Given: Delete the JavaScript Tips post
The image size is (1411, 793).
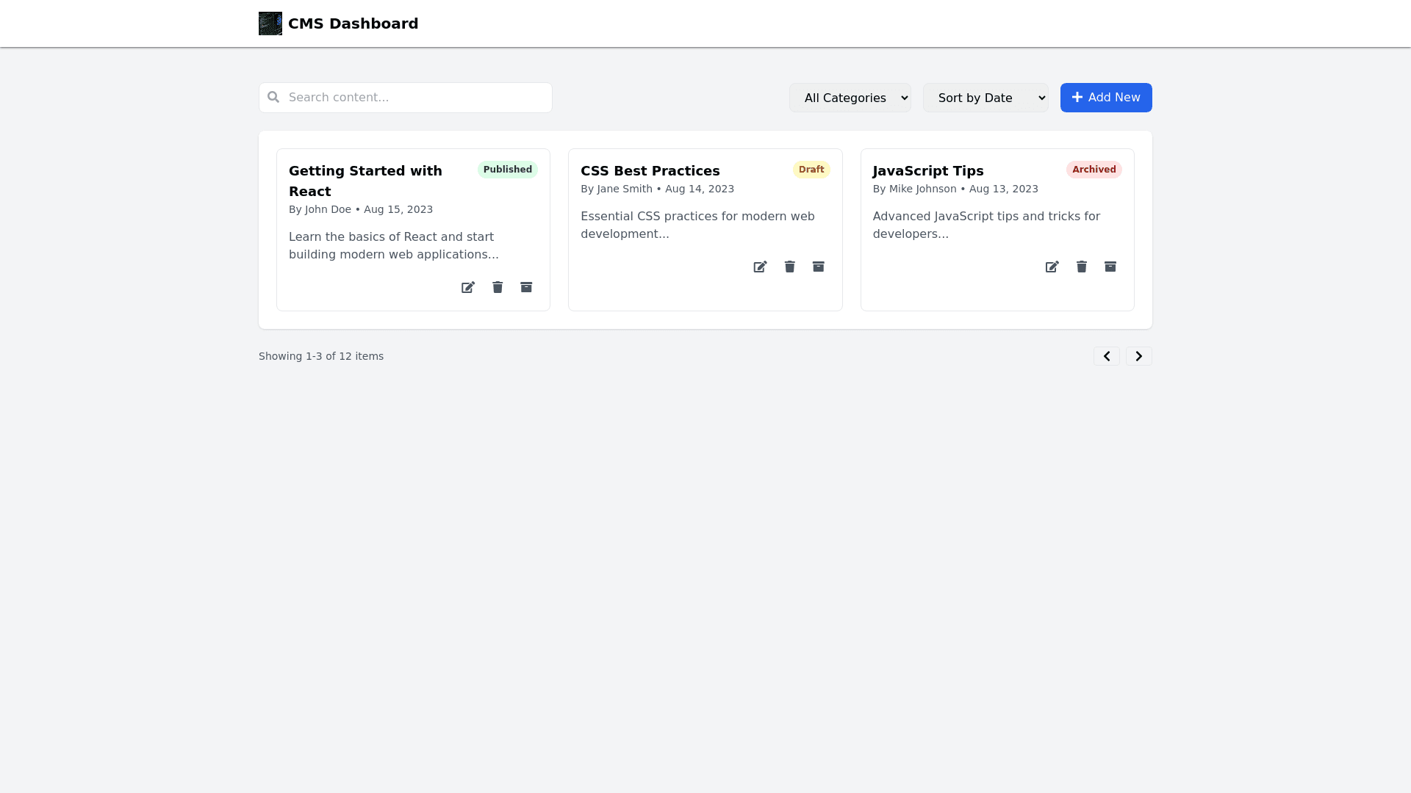Looking at the screenshot, I should 1081,267.
